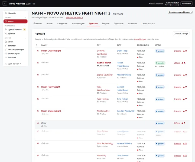Click the Sportler people icon
Viewport: 195px width, 162px height.
coord(6,33)
